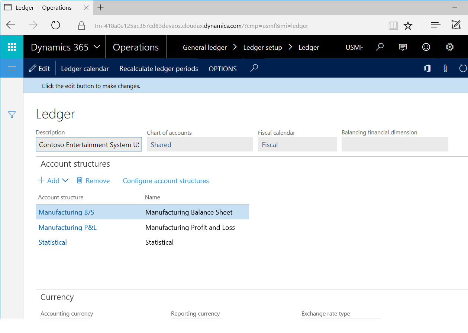Click the attachments paperclip icon

coord(445,68)
